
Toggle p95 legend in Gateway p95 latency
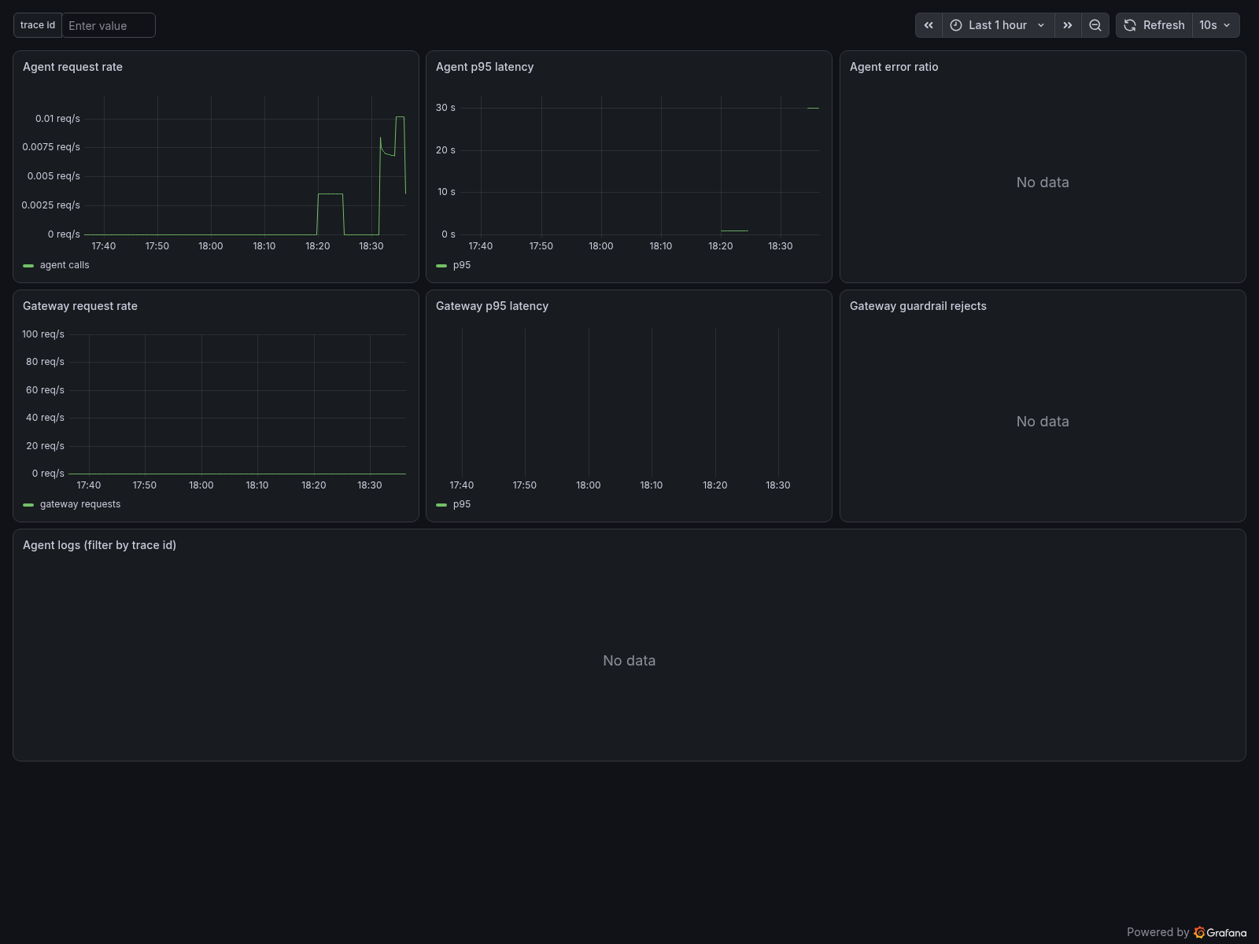click(462, 504)
